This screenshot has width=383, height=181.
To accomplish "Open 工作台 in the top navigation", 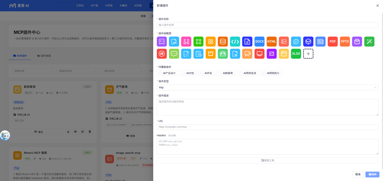I will click(x=80, y=6).
